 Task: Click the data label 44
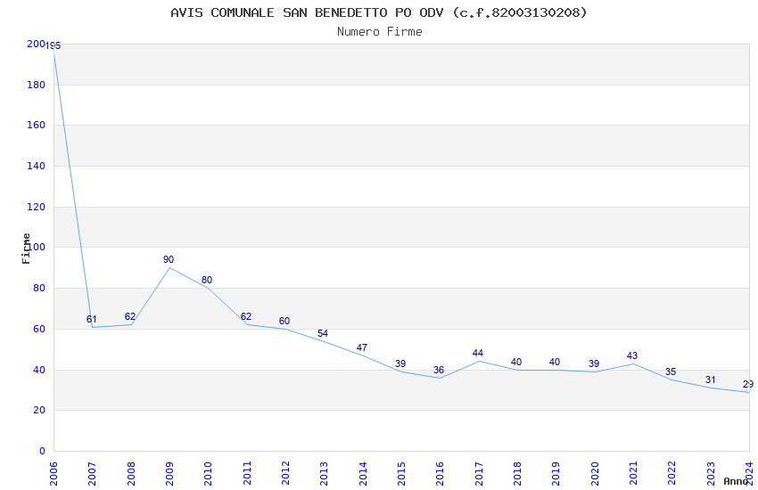[478, 354]
